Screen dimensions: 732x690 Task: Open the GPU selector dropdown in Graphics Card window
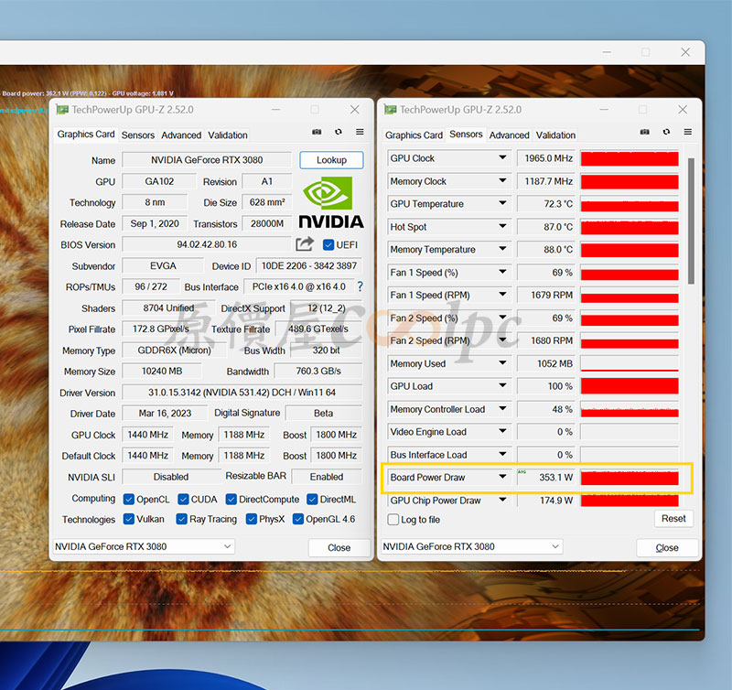[144, 546]
